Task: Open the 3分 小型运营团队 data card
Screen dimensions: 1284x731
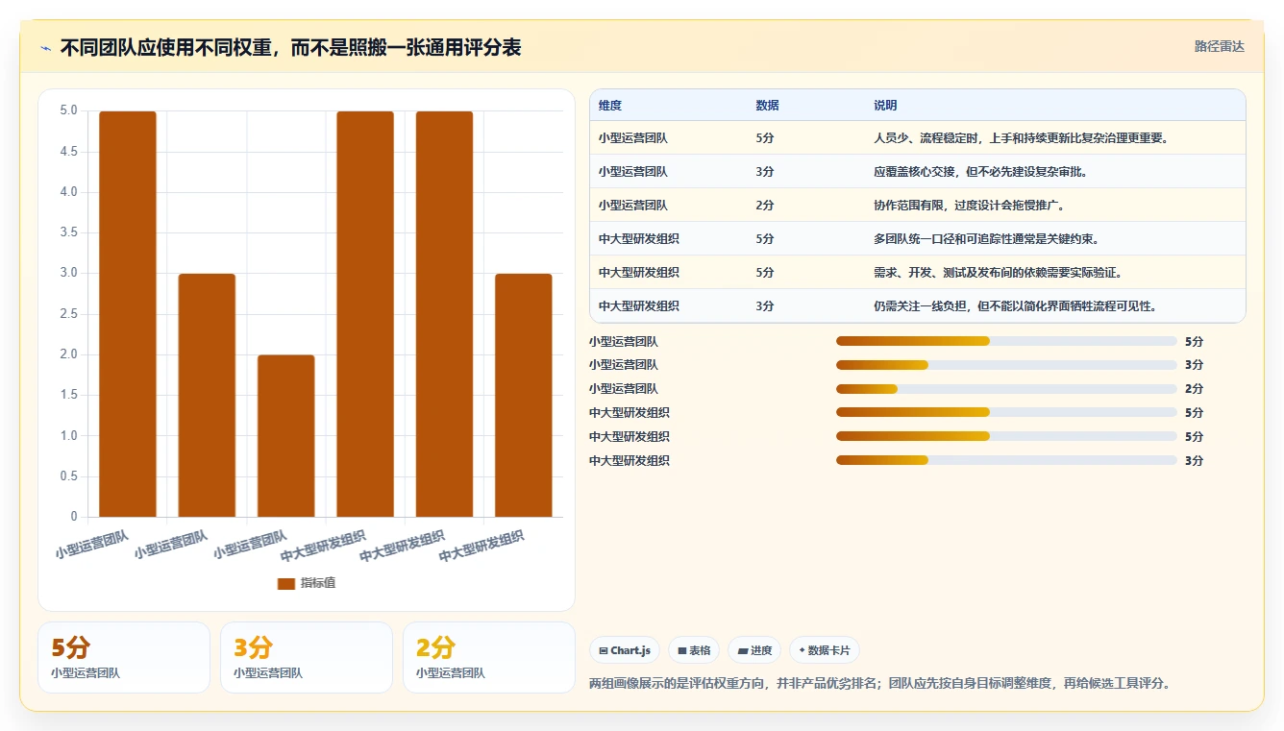Action: (x=306, y=657)
